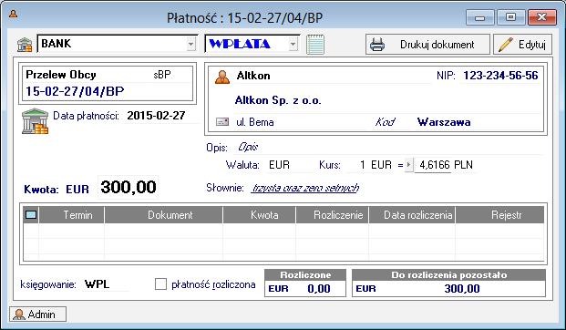The height and width of the screenshot is (330, 566).
Task: Click the address card icon beside ul. Bema
Action: point(222,122)
